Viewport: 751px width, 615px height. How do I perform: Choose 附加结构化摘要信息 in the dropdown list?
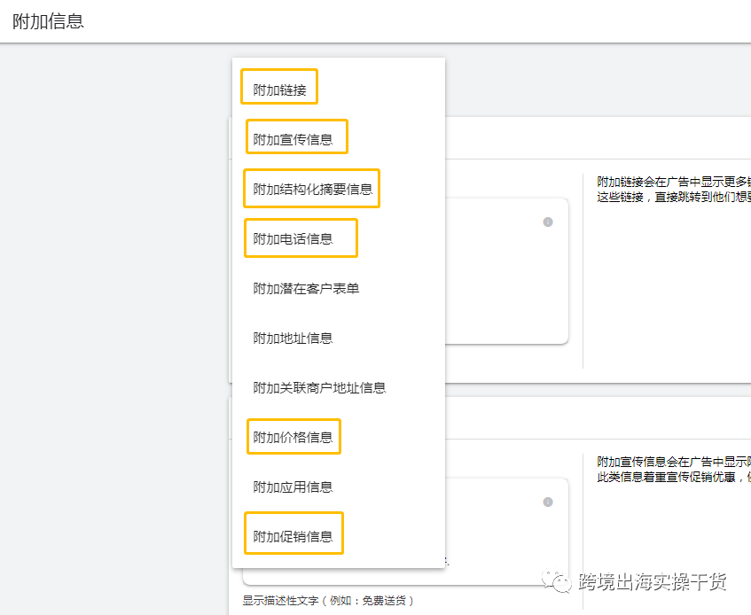coord(311,188)
